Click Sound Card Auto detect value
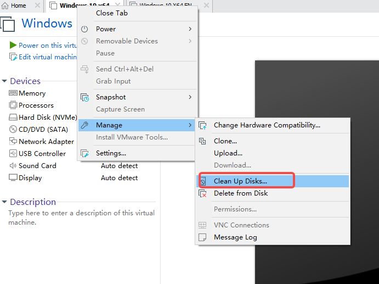379x284 pixels. 120,165
